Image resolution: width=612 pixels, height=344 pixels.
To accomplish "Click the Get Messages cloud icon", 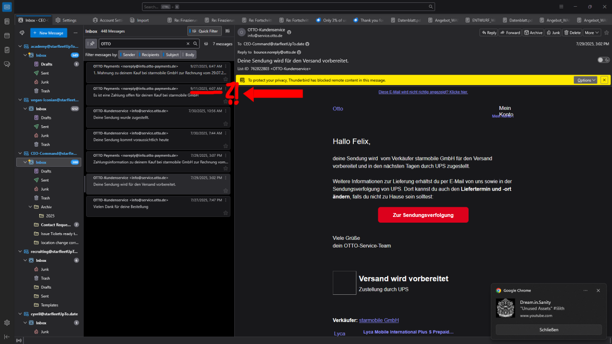I will [22, 33].
